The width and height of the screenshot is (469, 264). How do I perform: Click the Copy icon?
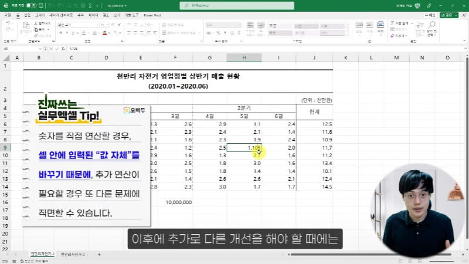point(36,30)
